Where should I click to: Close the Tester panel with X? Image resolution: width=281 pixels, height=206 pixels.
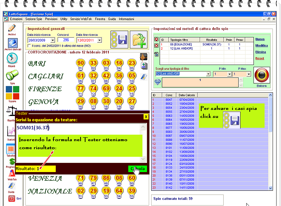pyautogui.click(x=146, y=117)
